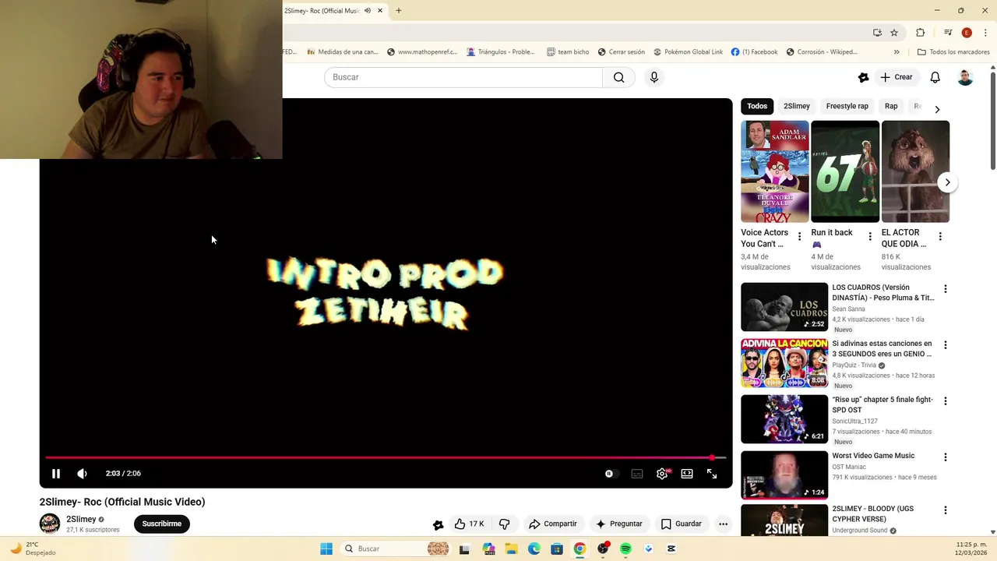The image size is (997, 561).
Task: Open the 2Slimey channel avatar
Action: point(50,524)
